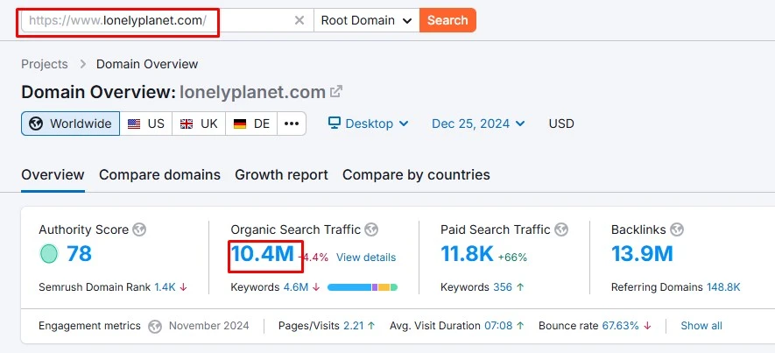775x353 pixels.
Task: Expand the Desktop device dropdown
Action: [x=369, y=124]
